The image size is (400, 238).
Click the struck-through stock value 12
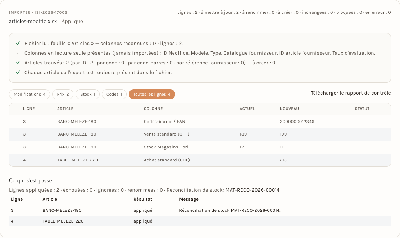242,147
